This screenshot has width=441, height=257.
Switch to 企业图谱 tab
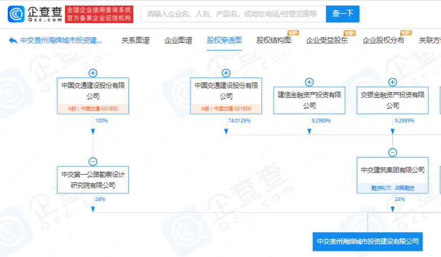click(x=178, y=40)
